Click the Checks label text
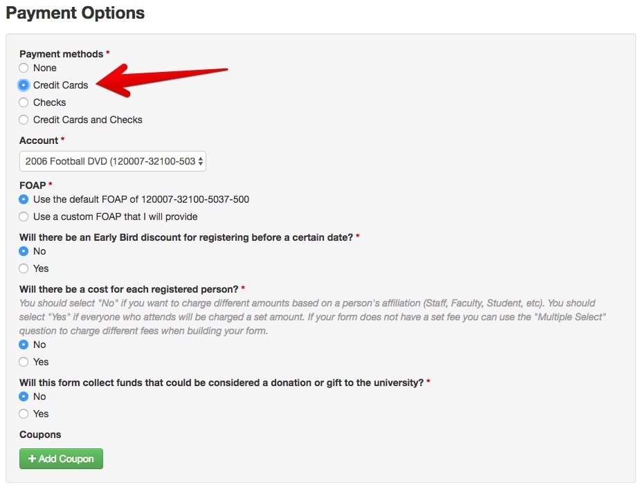 pyautogui.click(x=50, y=102)
